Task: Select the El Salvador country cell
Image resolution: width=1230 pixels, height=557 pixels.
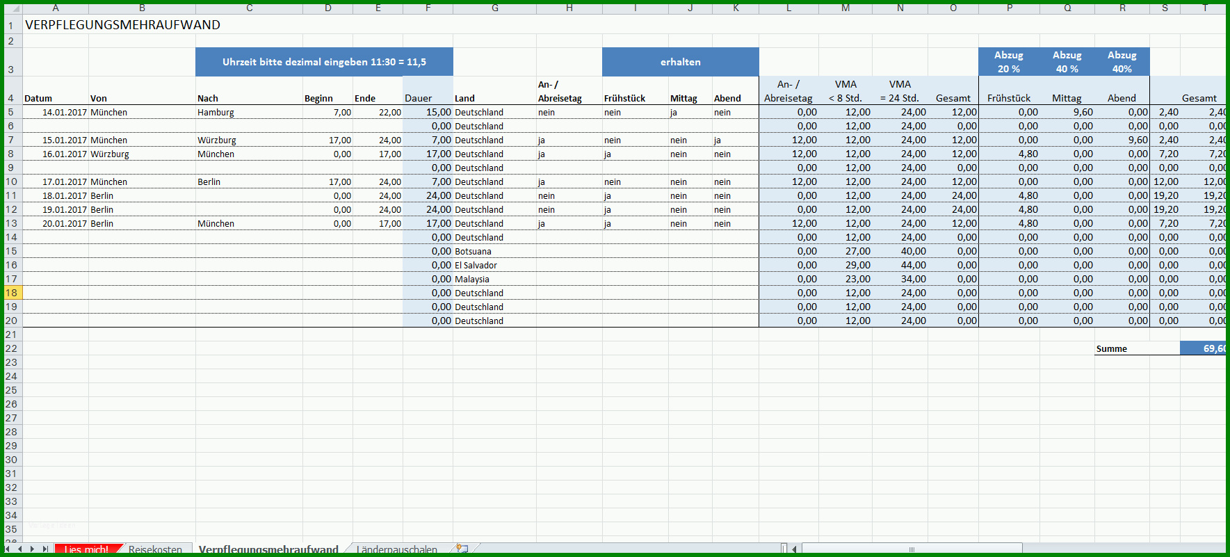Action: (494, 265)
